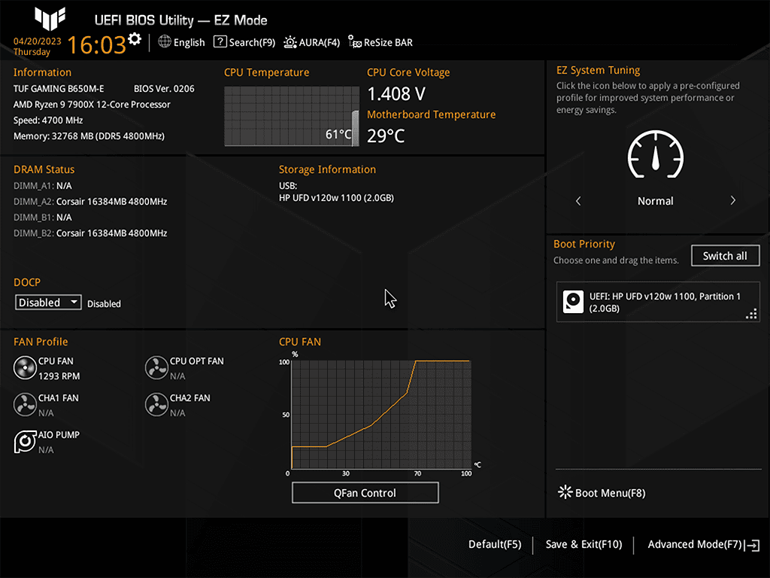Select the CPU FAN icon
Screen dimensions: 770x578
coord(25,367)
